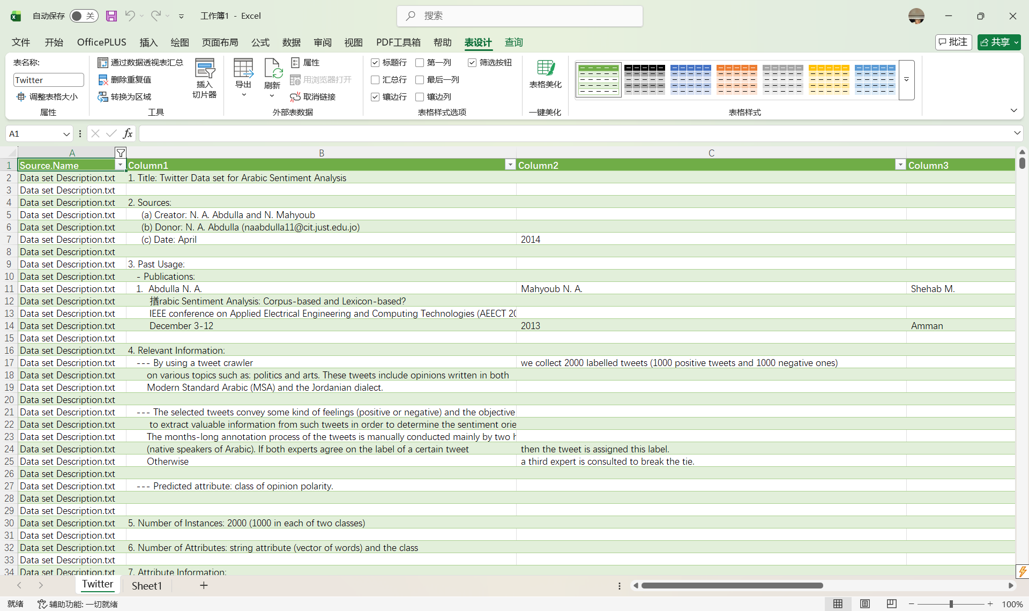Switch to Page Layout view in status bar
The image size is (1029, 611).
(x=864, y=604)
